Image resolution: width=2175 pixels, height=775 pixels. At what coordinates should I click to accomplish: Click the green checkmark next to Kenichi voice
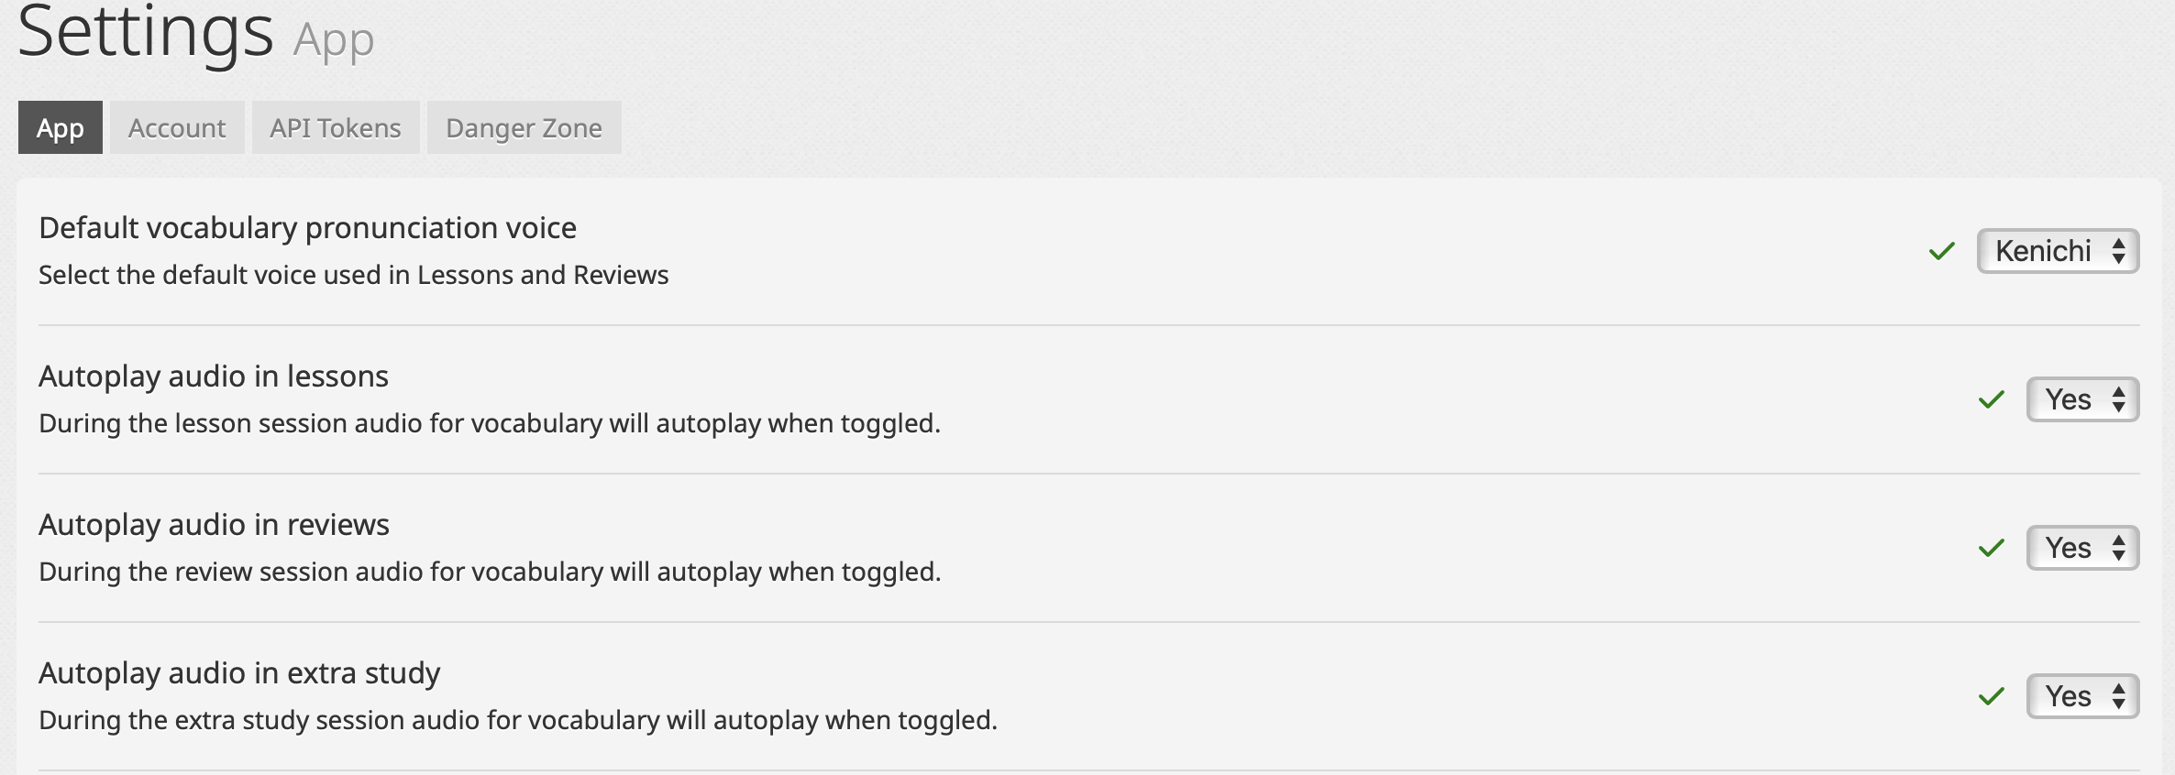tap(1942, 251)
